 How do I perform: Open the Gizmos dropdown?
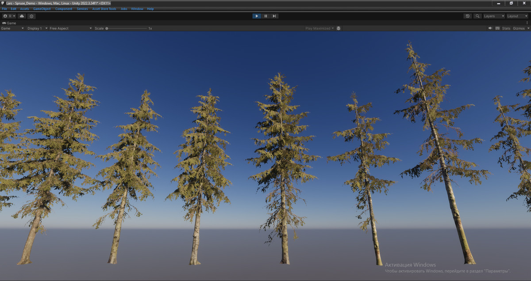[519, 28]
